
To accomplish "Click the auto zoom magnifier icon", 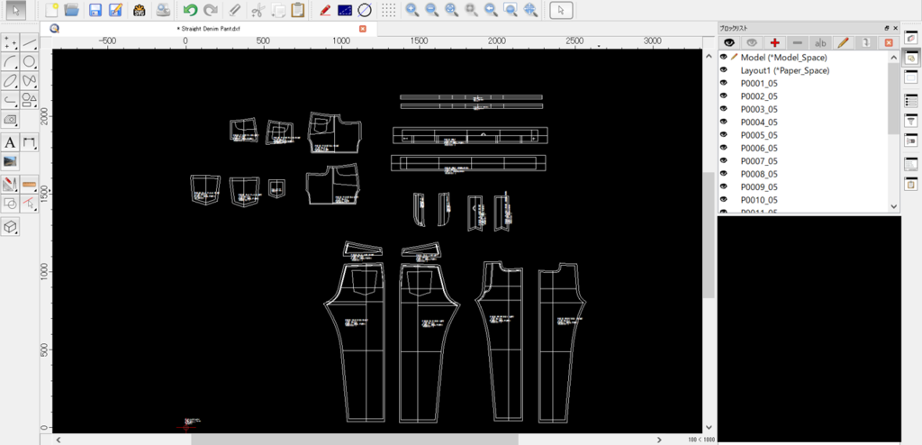I will [x=452, y=9].
